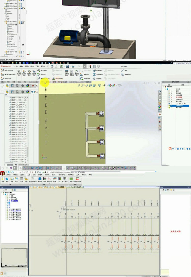Open the SolidWorks Resources home tab in task pane
Screen dimensions: 191x277
(x=160, y=92)
